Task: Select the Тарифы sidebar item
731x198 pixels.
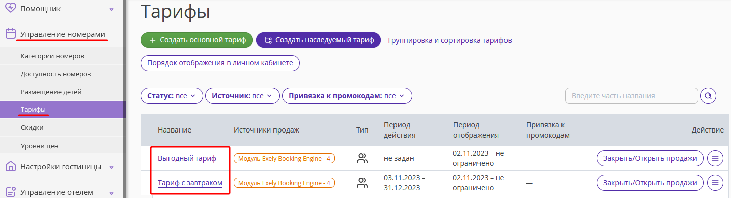Action: [62, 109]
